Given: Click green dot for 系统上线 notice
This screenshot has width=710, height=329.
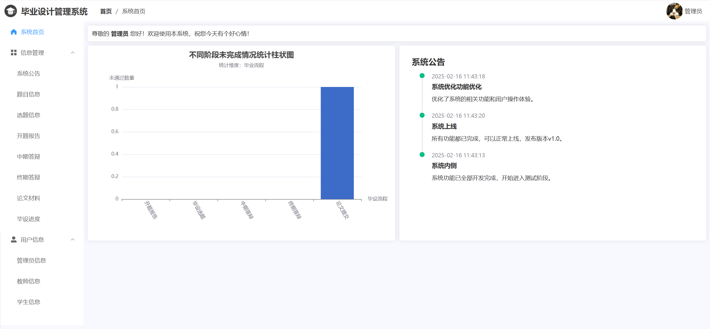Looking at the screenshot, I should point(422,115).
